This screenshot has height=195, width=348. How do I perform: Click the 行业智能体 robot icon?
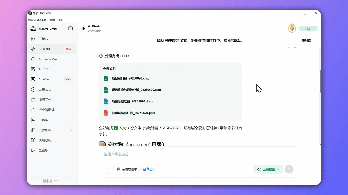33,110
